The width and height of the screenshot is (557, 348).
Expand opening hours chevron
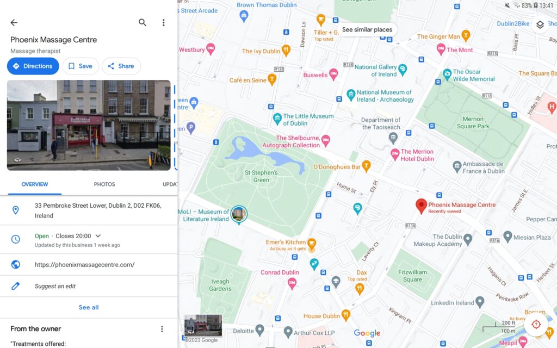[x=98, y=236]
